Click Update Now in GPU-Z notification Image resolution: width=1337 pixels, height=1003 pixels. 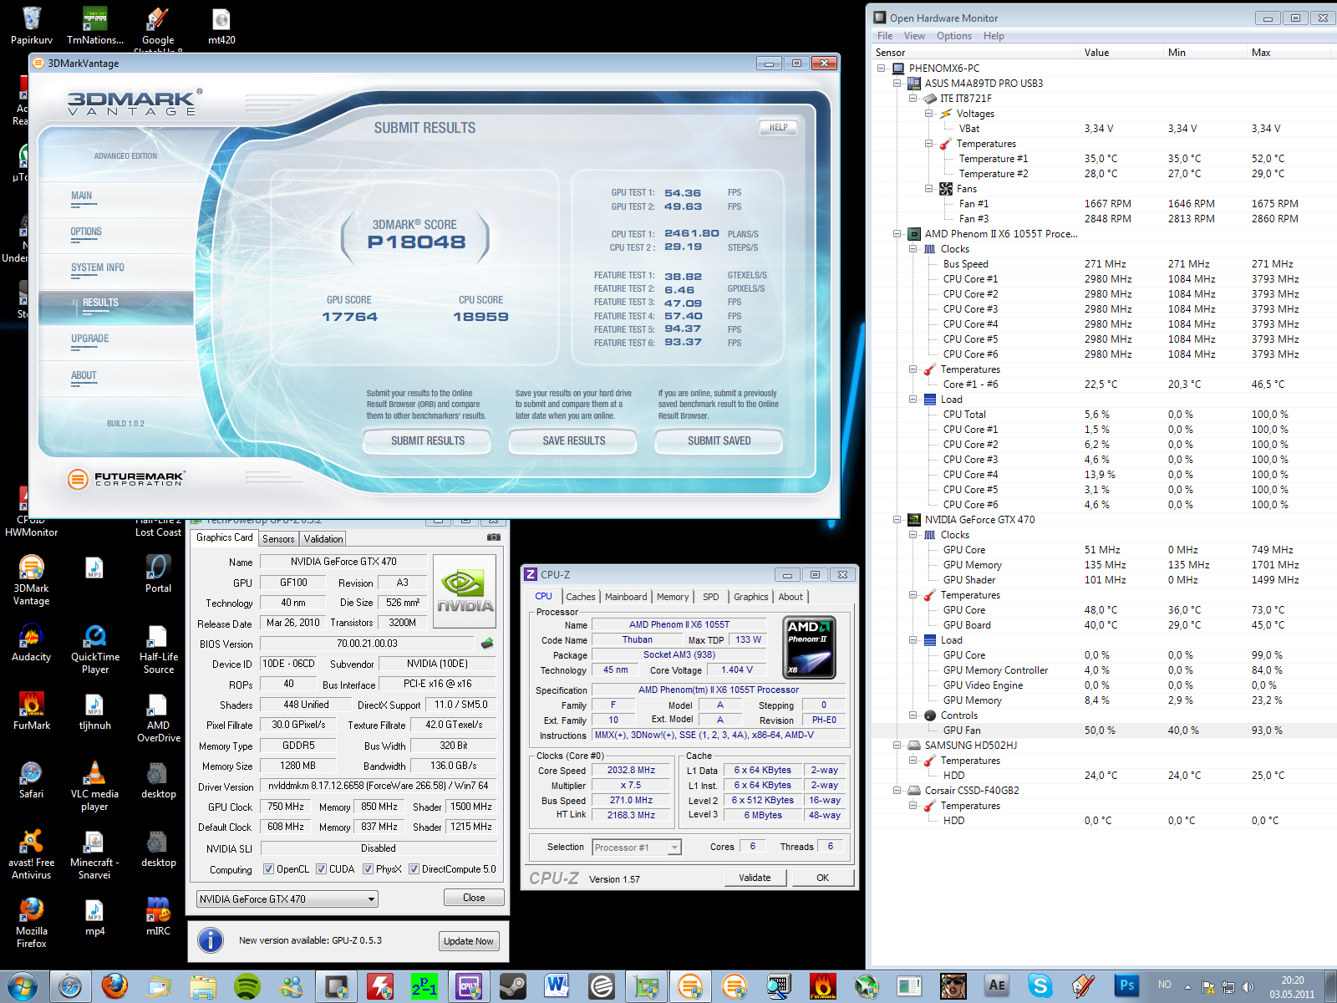point(469,941)
